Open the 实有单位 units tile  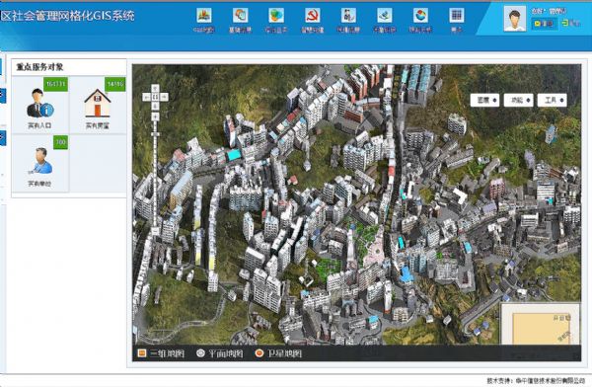(x=40, y=163)
